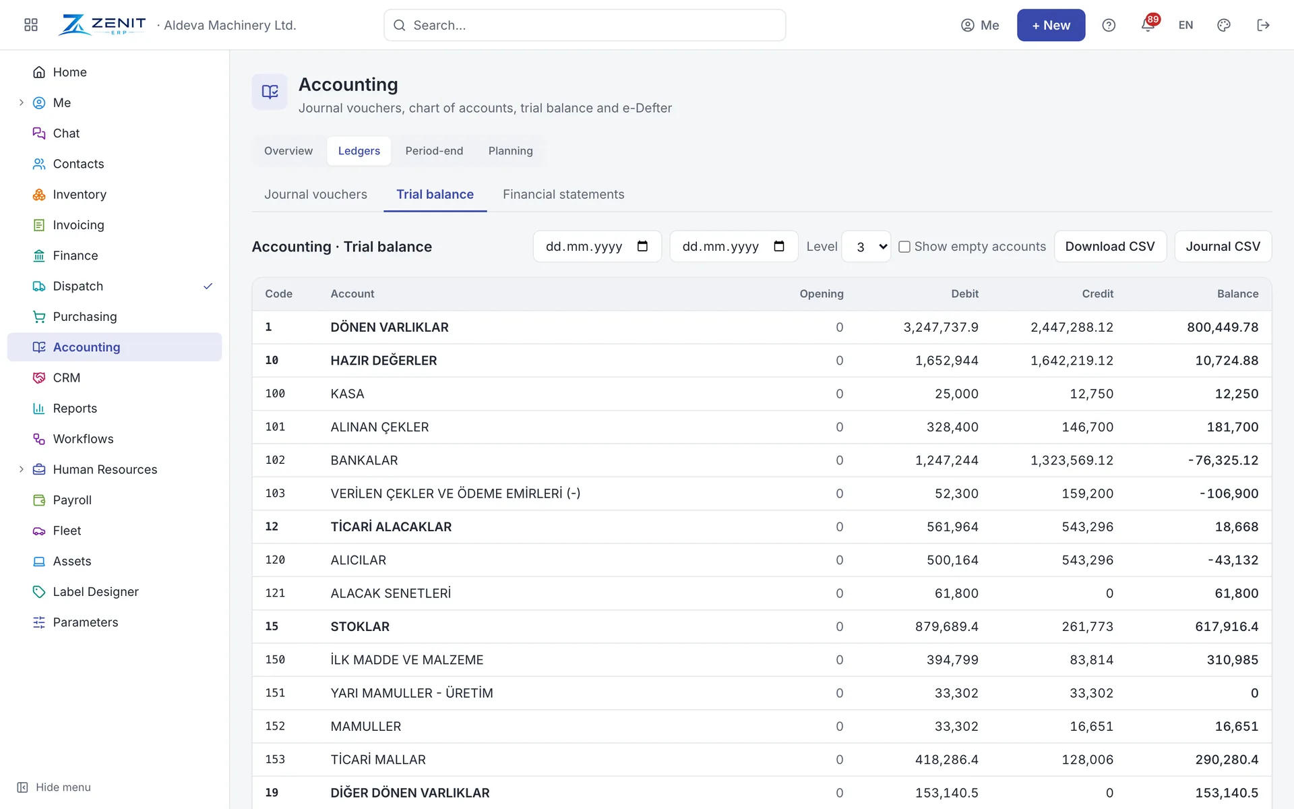The image size is (1294, 809).
Task: Open Reports module
Action: (x=115, y=409)
